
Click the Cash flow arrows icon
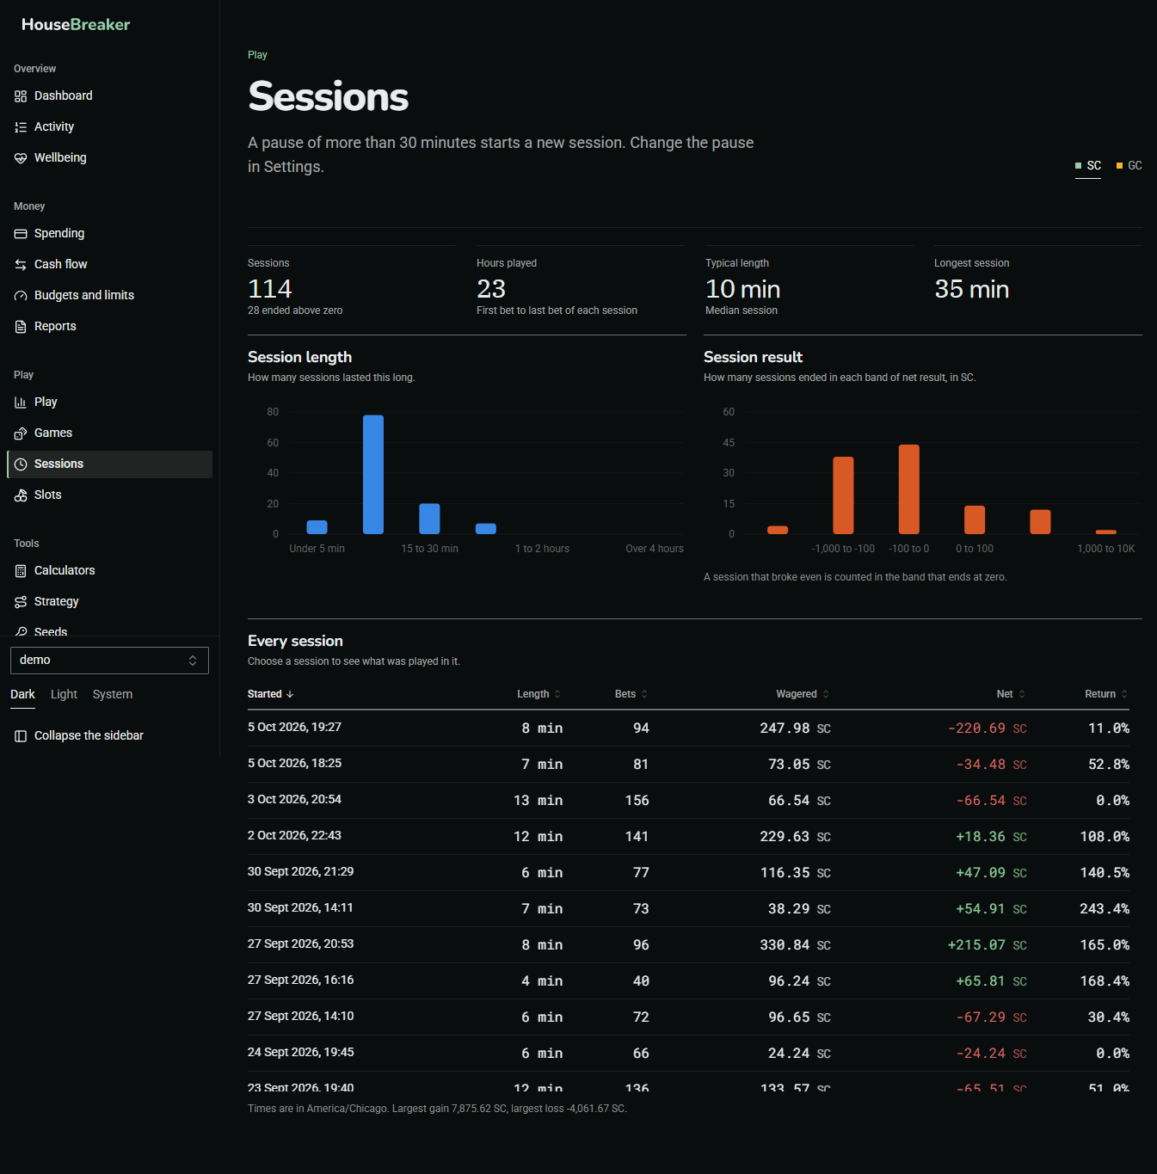click(21, 265)
